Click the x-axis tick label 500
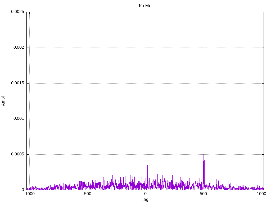 tap(203, 194)
